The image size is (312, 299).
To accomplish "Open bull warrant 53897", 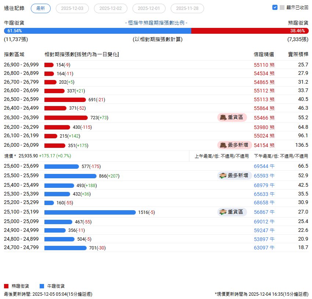I will (x=264, y=239).
